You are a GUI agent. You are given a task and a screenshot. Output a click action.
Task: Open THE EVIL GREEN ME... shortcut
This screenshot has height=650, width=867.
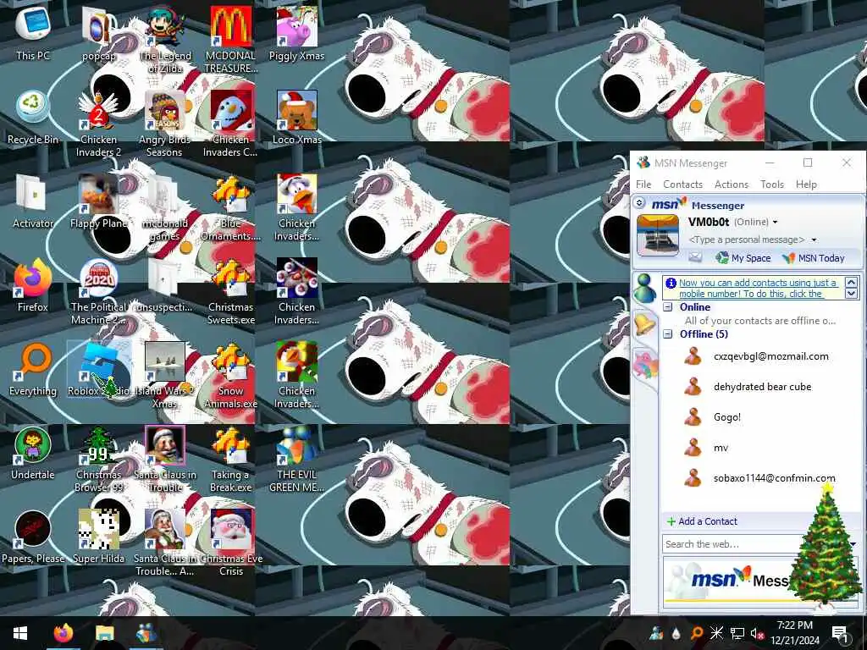pos(297,460)
